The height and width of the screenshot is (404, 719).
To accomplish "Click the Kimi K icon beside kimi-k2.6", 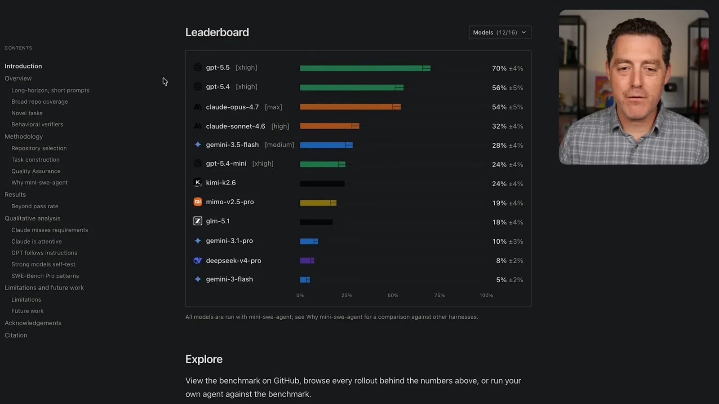I will click(198, 182).
